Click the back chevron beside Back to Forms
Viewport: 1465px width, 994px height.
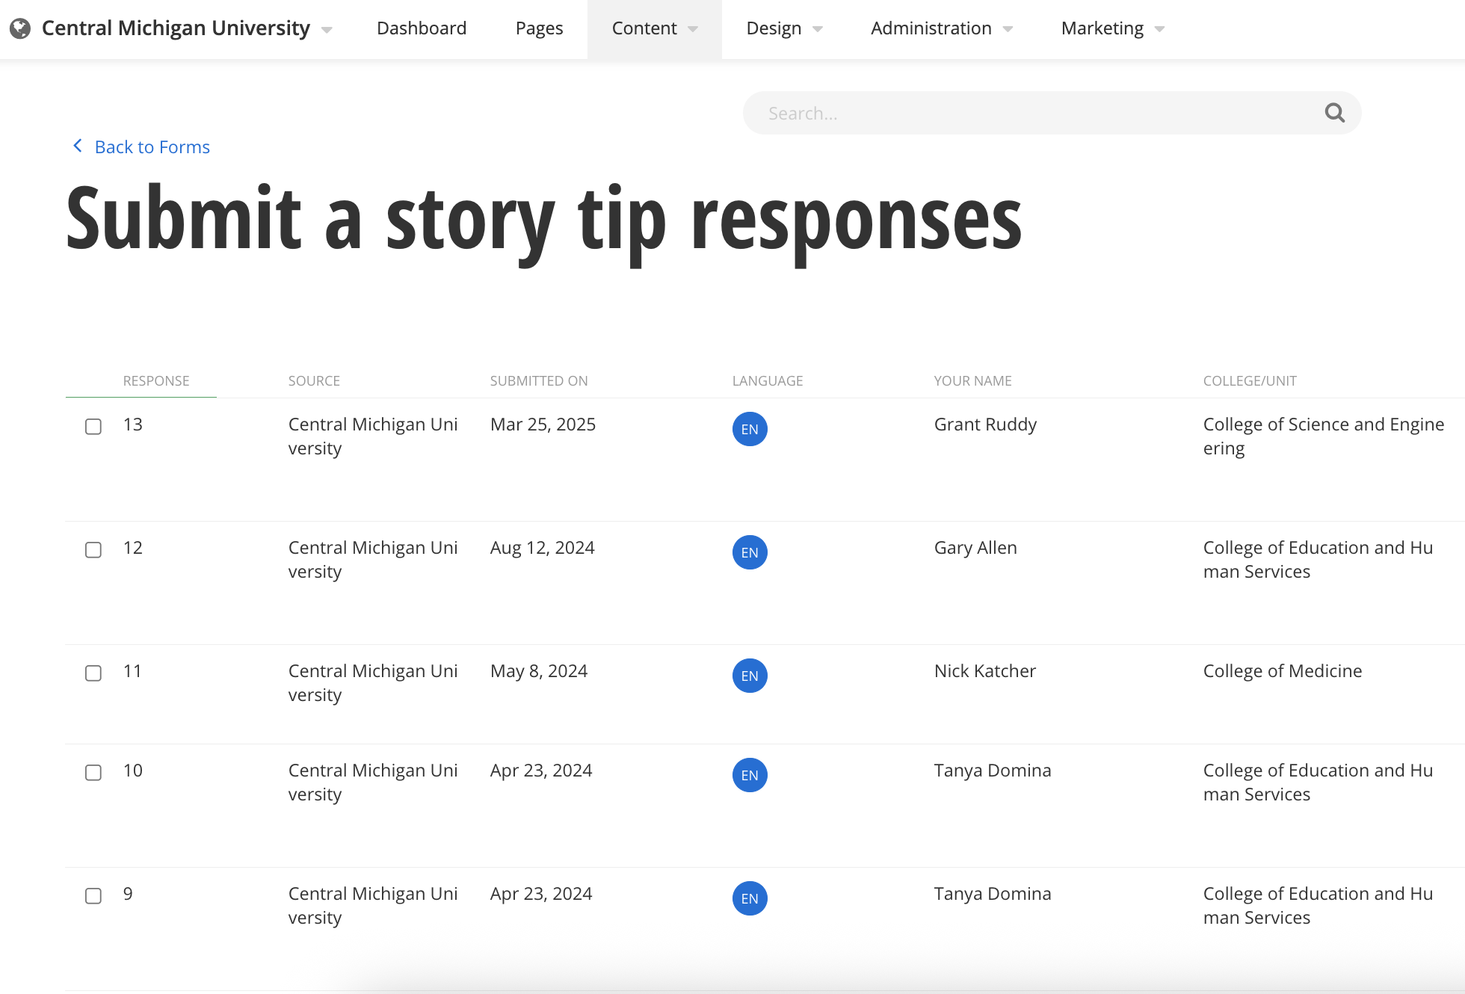[x=77, y=146]
